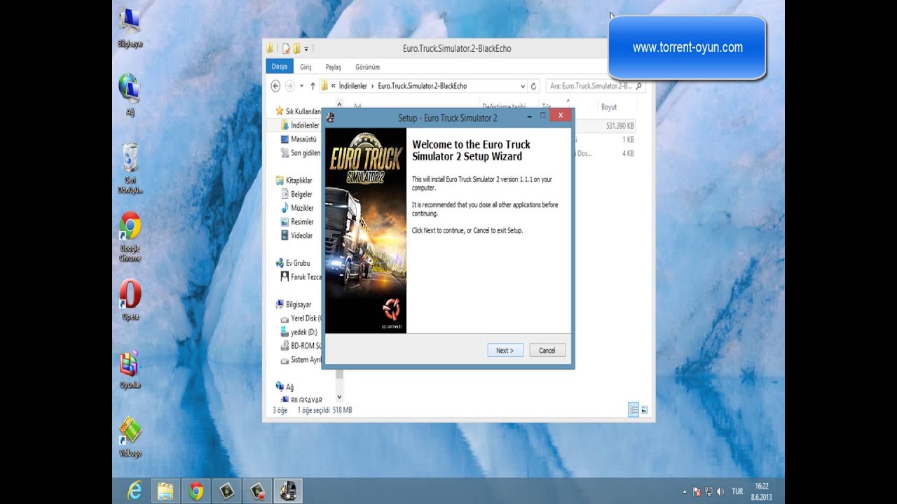
Task: Go back in Explorer navigation
Action: [x=275, y=86]
